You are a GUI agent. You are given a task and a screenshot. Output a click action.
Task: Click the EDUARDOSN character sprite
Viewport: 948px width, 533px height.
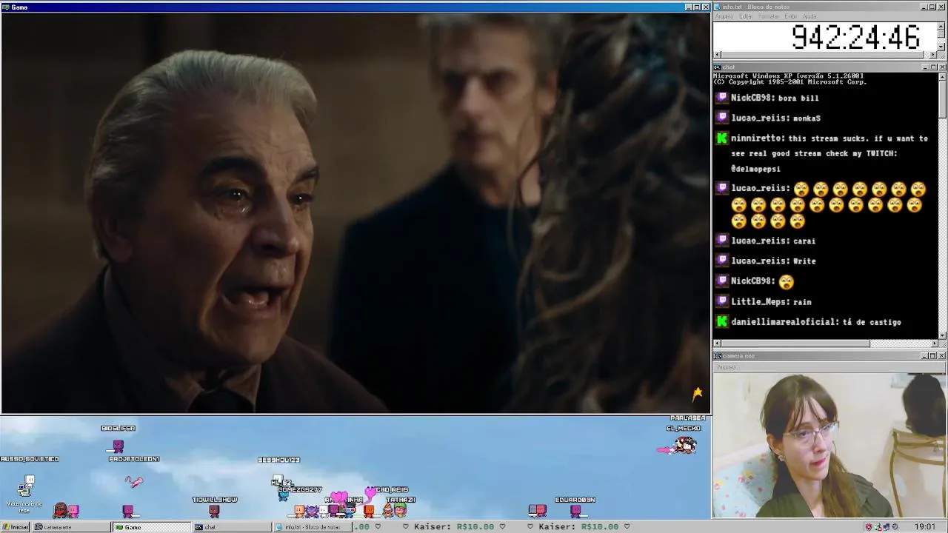[575, 510]
